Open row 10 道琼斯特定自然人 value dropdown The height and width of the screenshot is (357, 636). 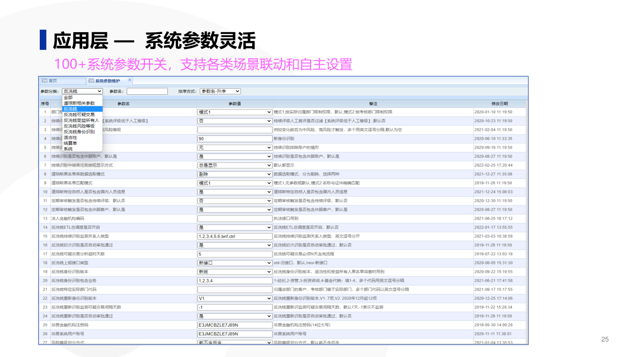tap(235, 192)
